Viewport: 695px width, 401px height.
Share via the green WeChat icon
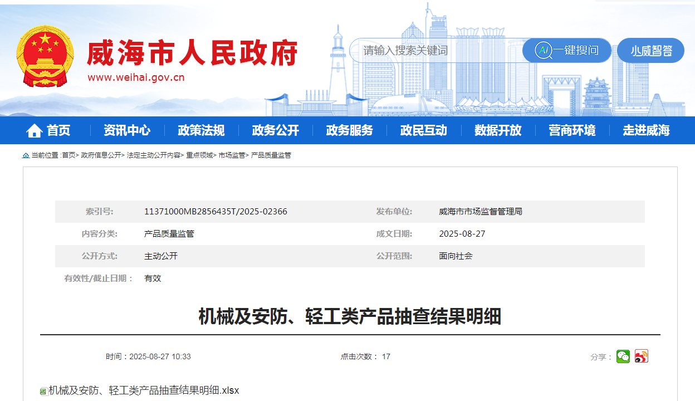[x=623, y=356]
